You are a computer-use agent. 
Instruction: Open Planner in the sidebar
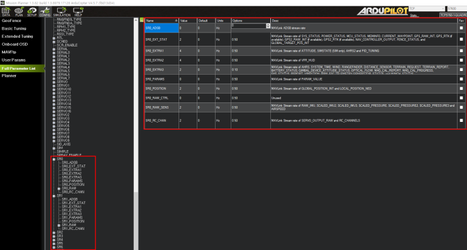pos(9,75)
